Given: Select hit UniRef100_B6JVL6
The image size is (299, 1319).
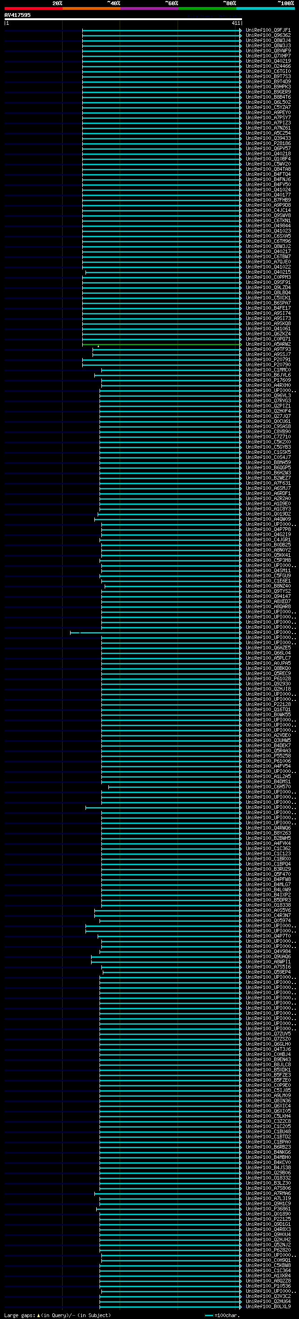Looking at the screenshot, I should (x=268, y=375).
